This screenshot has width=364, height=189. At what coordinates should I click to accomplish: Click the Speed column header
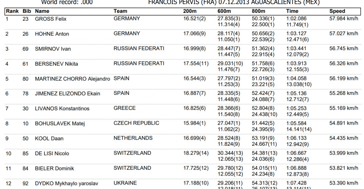(337, 11)
